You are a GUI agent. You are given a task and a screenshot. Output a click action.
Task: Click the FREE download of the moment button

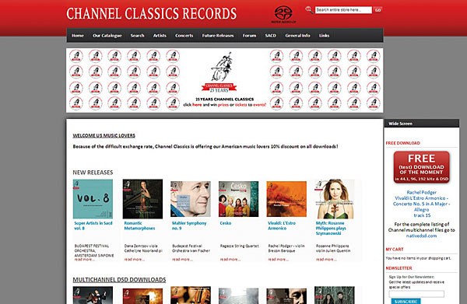421,167
